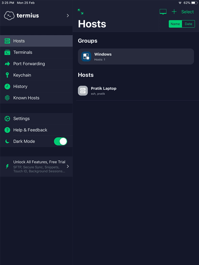
Task: Click the Known Hosts fingerprint icon
Action: [x=7, y=98]
